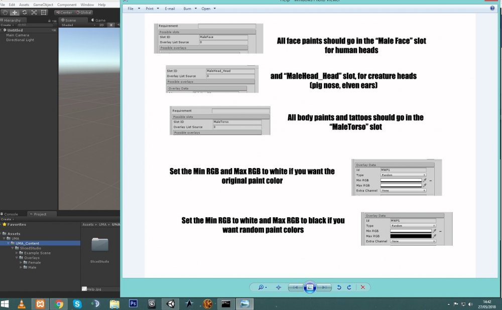502x310 pixels.
Task: Toggle the 2D scene view mode
Action: pos(101,25)
